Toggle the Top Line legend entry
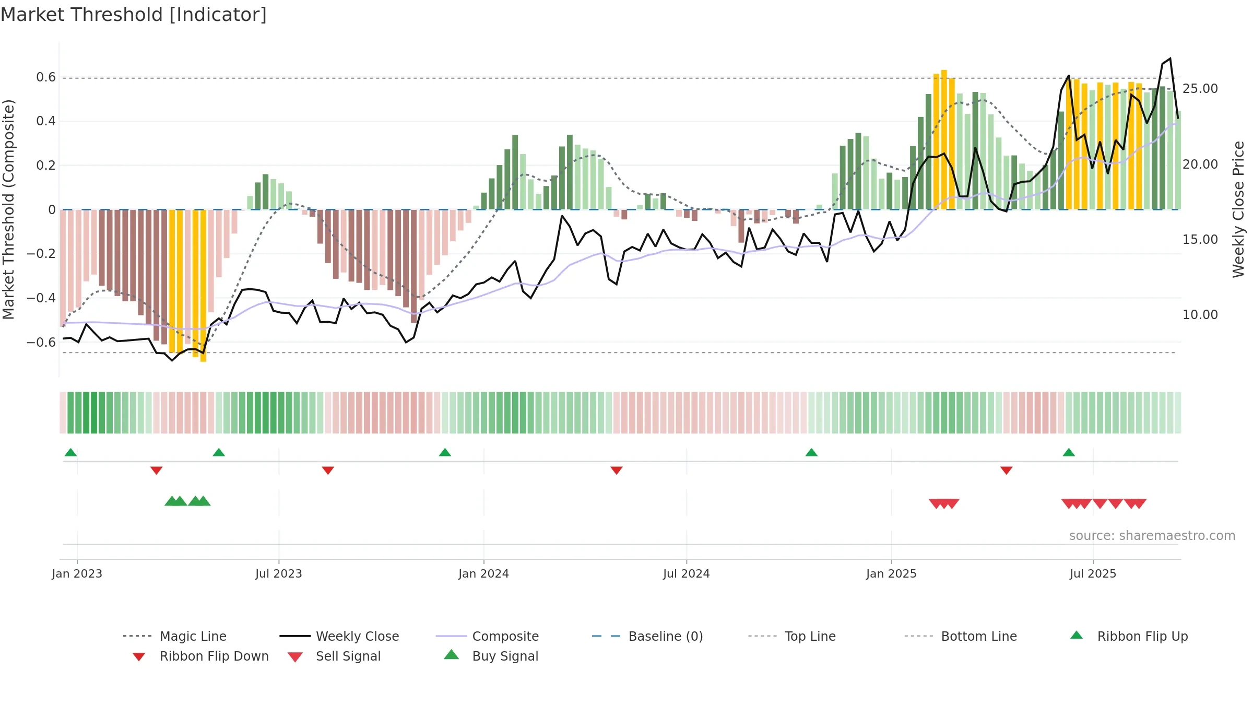This screenshot has height=705, width=1253. (792, 636)
